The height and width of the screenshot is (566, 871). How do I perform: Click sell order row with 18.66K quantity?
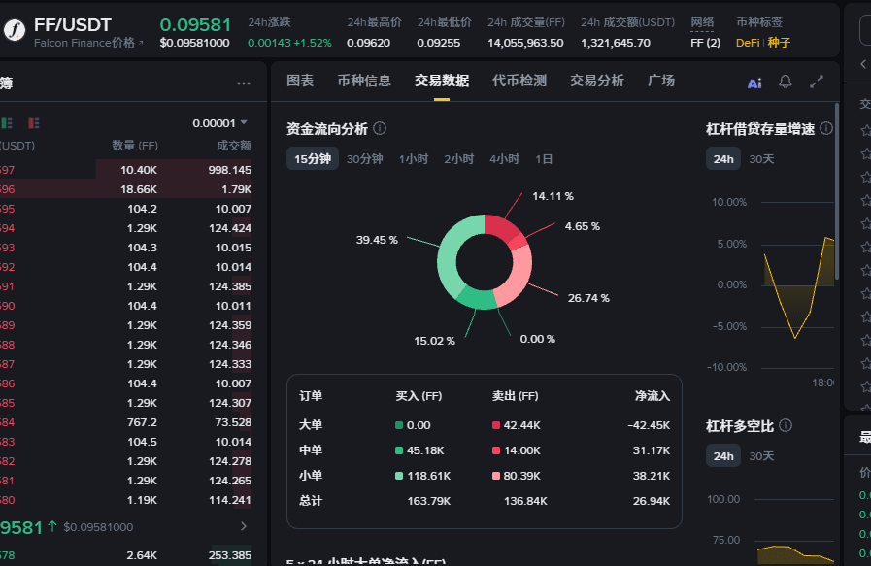point(125,189)
